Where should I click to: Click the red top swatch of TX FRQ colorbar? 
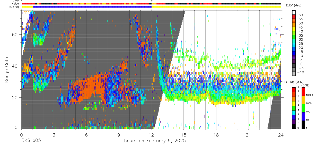(294, 90)
